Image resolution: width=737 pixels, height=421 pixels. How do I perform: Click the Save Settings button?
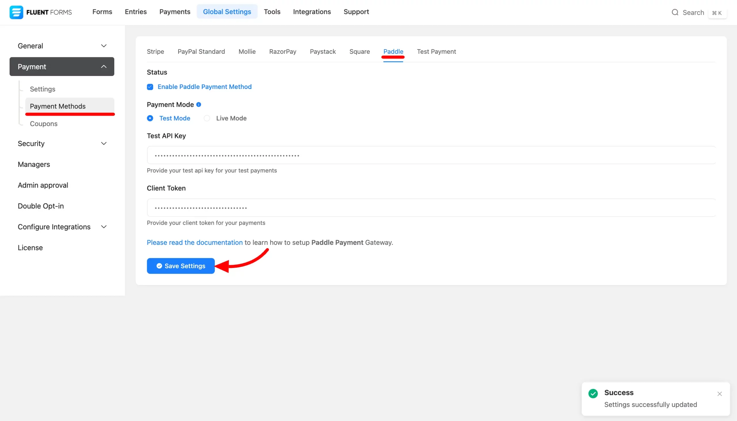tap(181, 266)
